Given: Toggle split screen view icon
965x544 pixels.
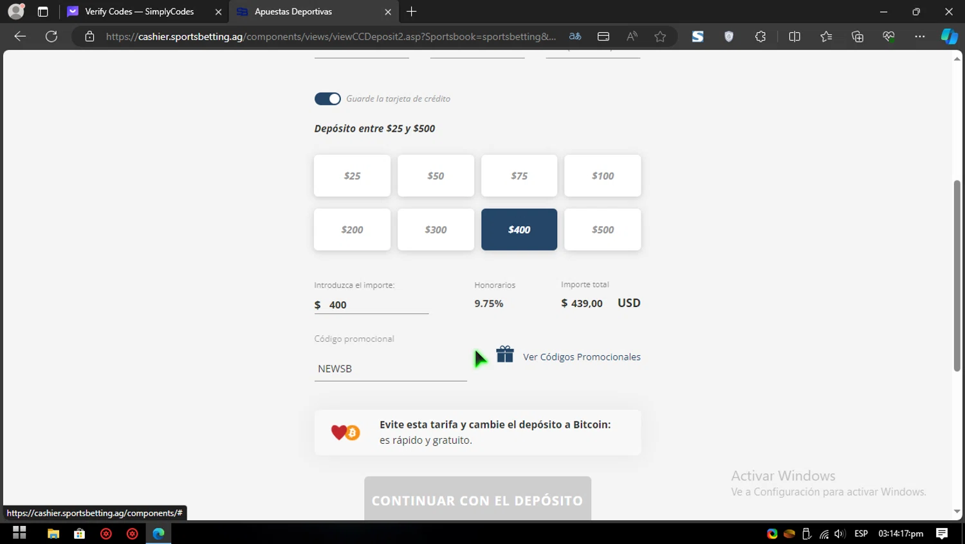Looking at the screenshot, I should coord(795,37).
